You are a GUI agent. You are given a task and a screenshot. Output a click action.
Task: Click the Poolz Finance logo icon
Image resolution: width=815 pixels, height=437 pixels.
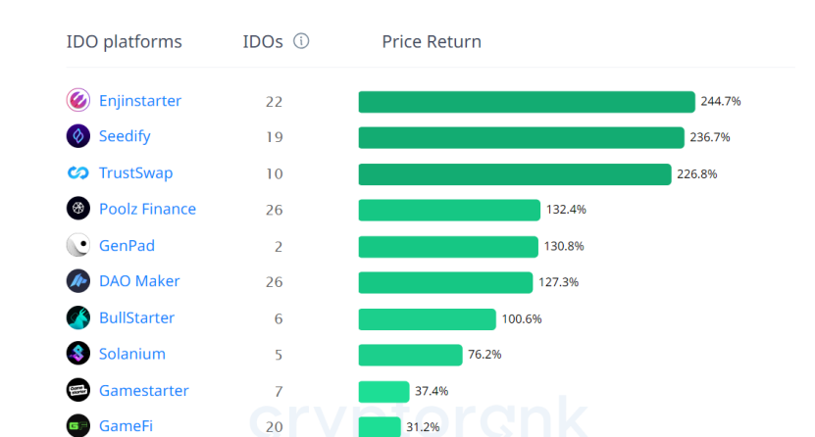[78, 209]
